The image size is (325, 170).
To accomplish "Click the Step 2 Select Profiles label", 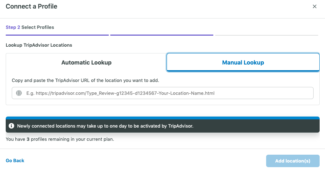I will tap(30, 27).
